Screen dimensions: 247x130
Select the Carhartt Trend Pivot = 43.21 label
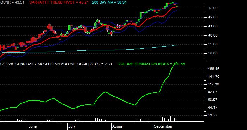pyautogui.click(x=59, y=2)
